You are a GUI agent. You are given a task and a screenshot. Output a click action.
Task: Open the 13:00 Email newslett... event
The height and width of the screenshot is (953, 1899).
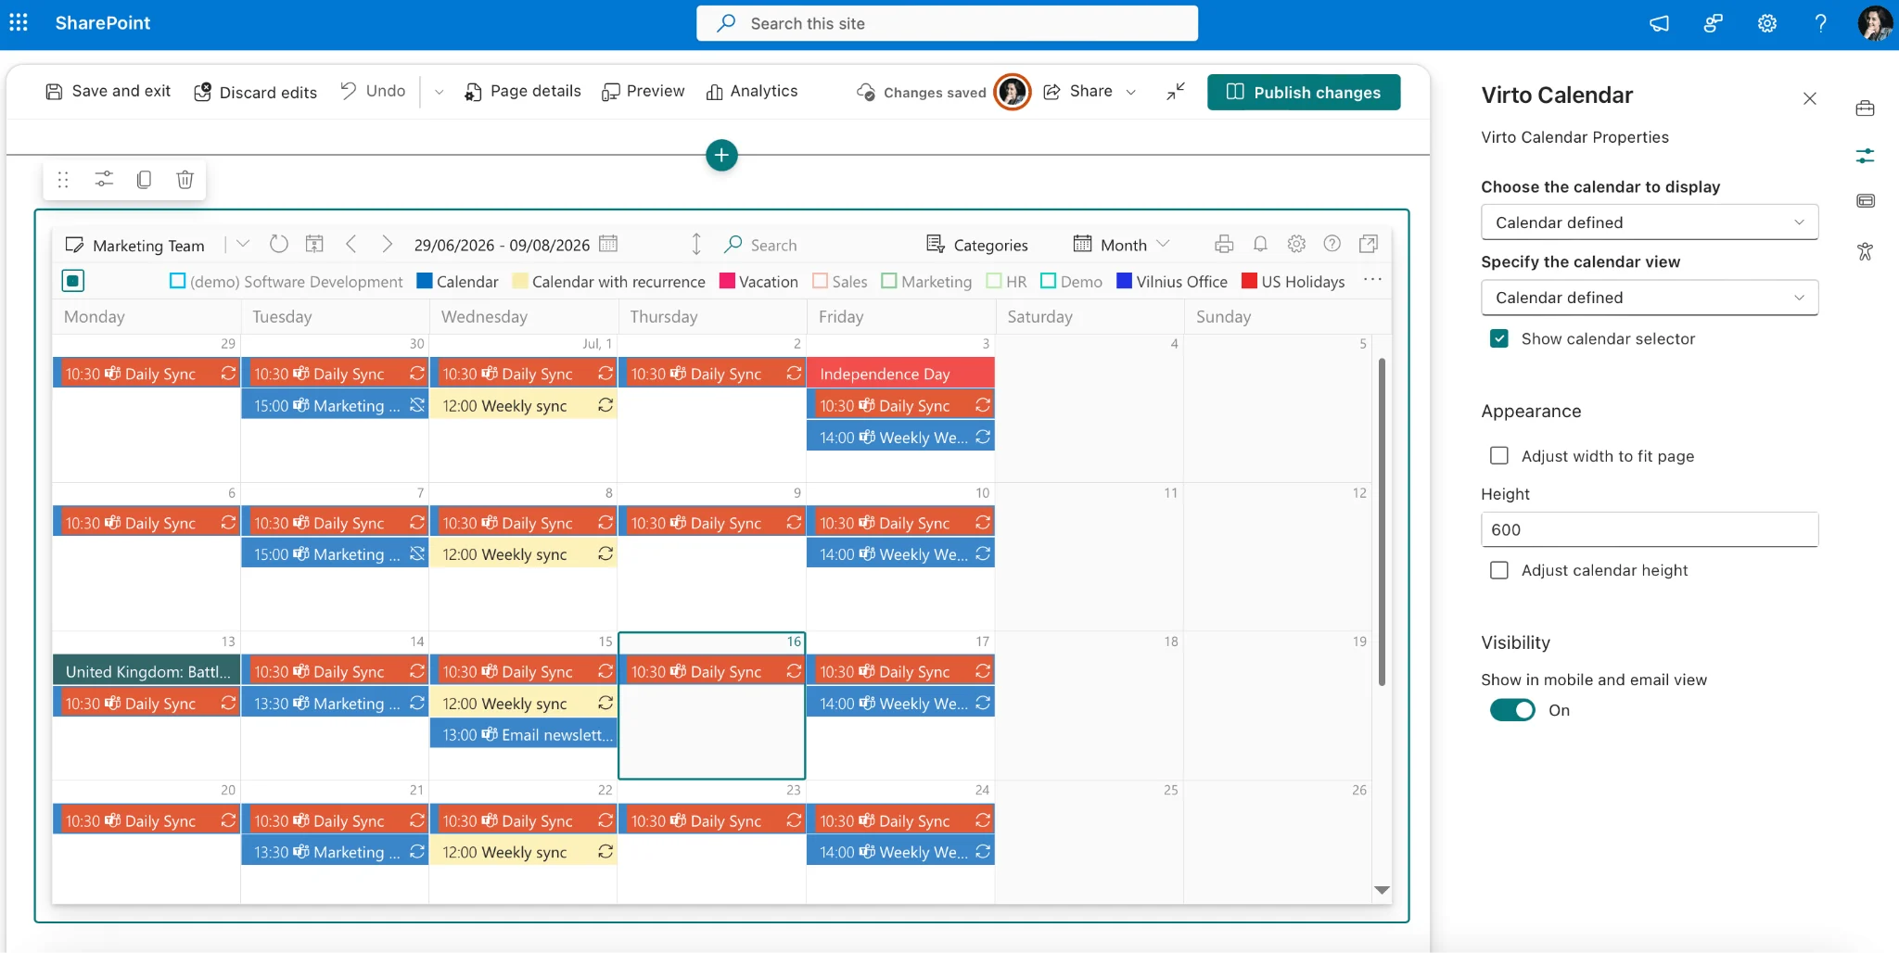click(x=524, y=734)
